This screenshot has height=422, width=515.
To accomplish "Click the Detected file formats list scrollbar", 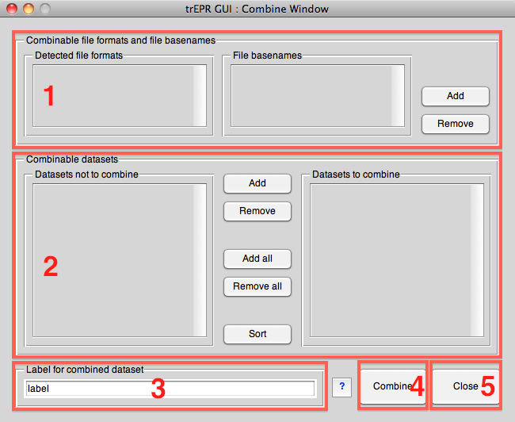I will click(x=200, y=95).
